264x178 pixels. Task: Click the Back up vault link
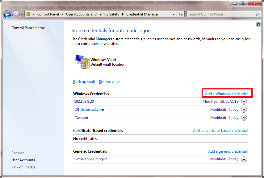point(84,82)
